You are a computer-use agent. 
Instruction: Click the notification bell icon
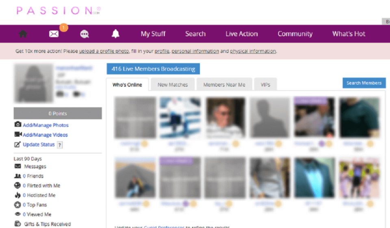115,34
